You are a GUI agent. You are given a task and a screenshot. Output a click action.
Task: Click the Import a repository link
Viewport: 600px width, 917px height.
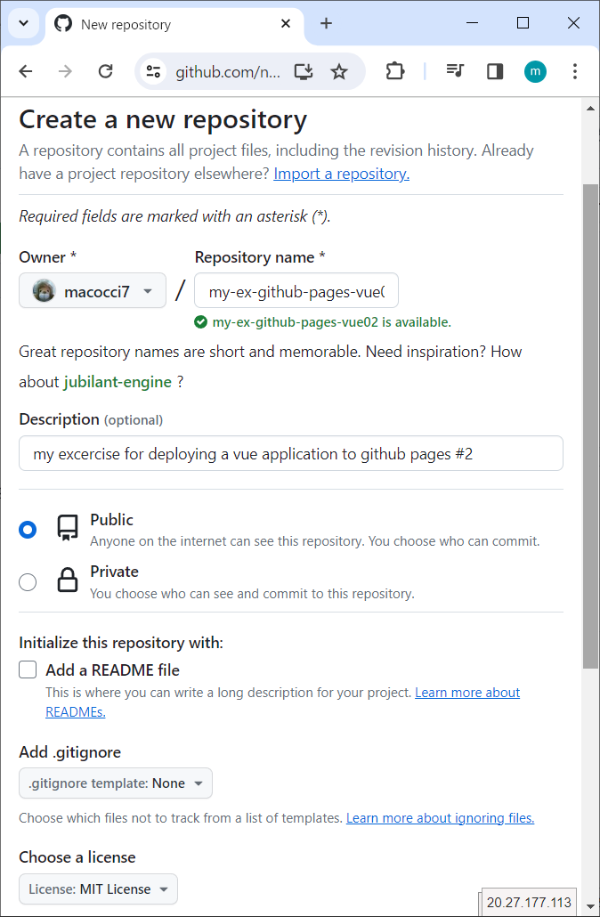point(341,174)
